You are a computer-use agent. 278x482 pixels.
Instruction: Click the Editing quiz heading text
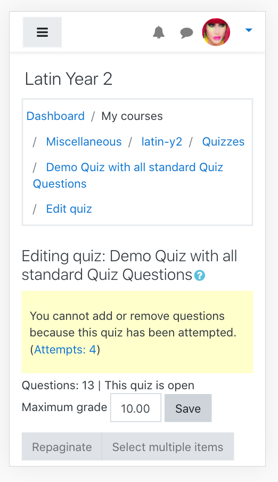[x=129, y=266]
